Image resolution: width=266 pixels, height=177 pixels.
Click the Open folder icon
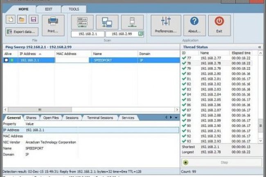click(21, 19)
